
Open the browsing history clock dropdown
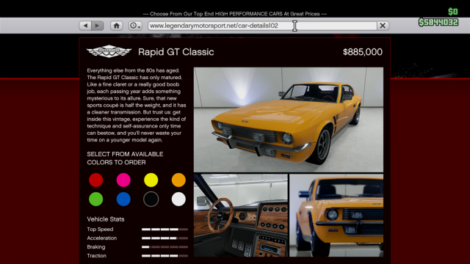(135, 26)
